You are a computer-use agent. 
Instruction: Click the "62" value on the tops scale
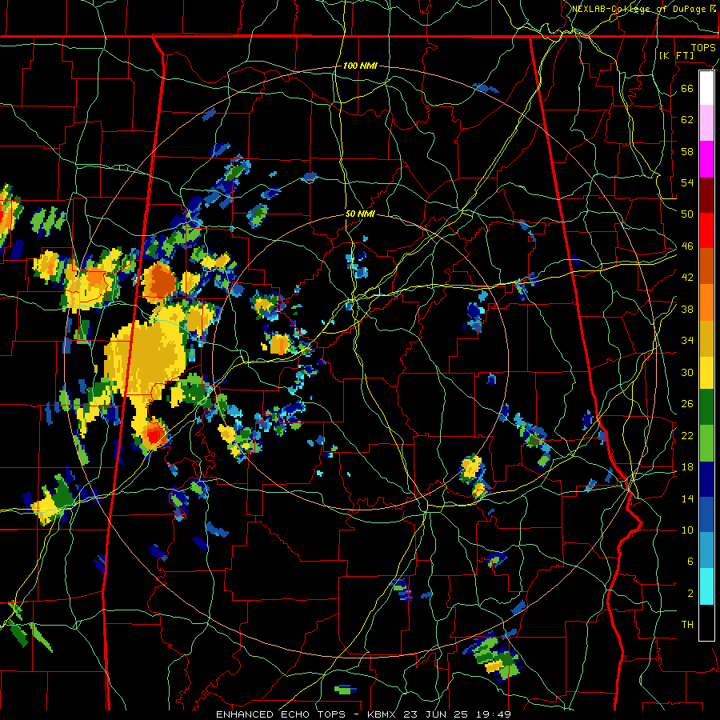click(687, 119)
